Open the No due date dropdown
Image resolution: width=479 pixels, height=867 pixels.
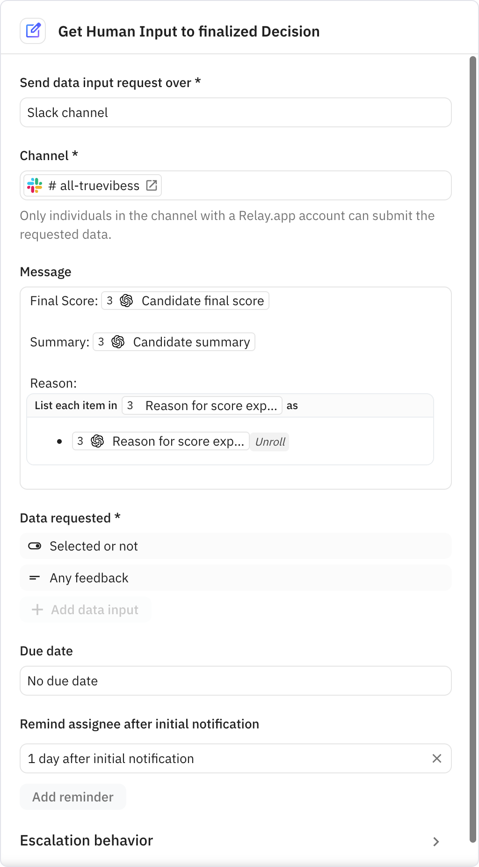click(x=236, y=681)
